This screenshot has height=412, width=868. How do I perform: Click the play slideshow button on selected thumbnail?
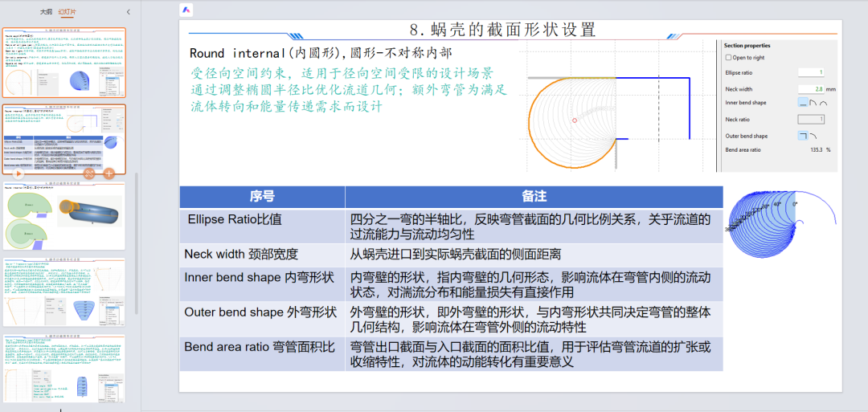[x=18, y=173]
